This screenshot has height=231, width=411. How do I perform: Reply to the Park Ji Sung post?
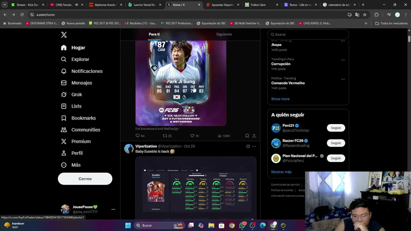[x=140, y=136]
